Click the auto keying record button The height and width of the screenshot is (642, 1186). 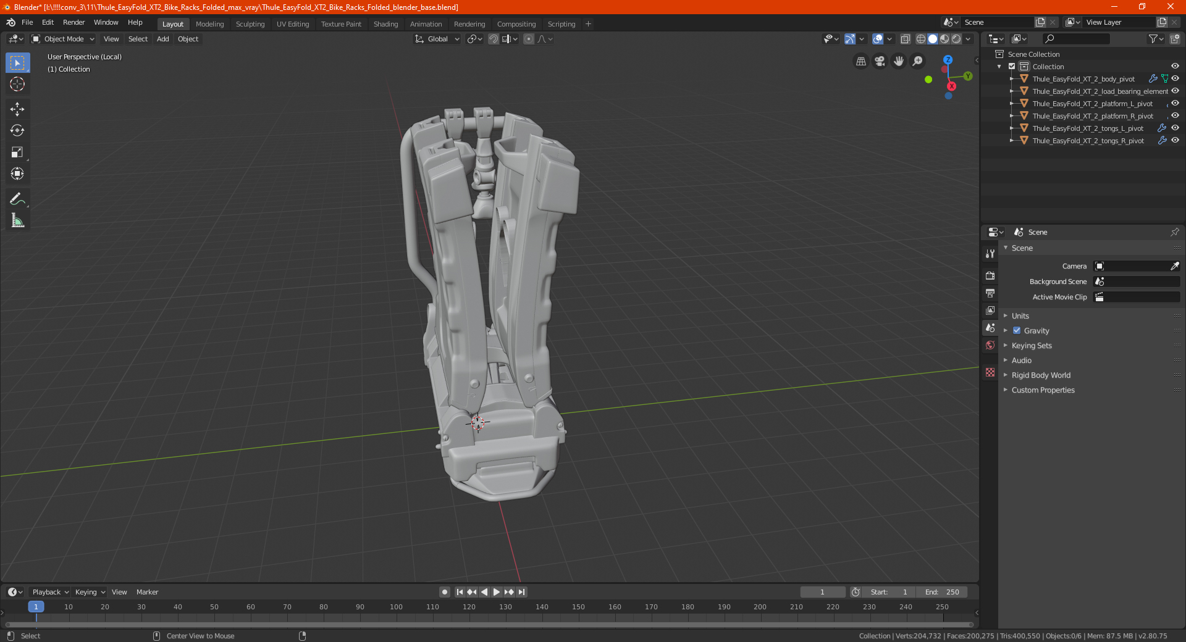point(445,592)
